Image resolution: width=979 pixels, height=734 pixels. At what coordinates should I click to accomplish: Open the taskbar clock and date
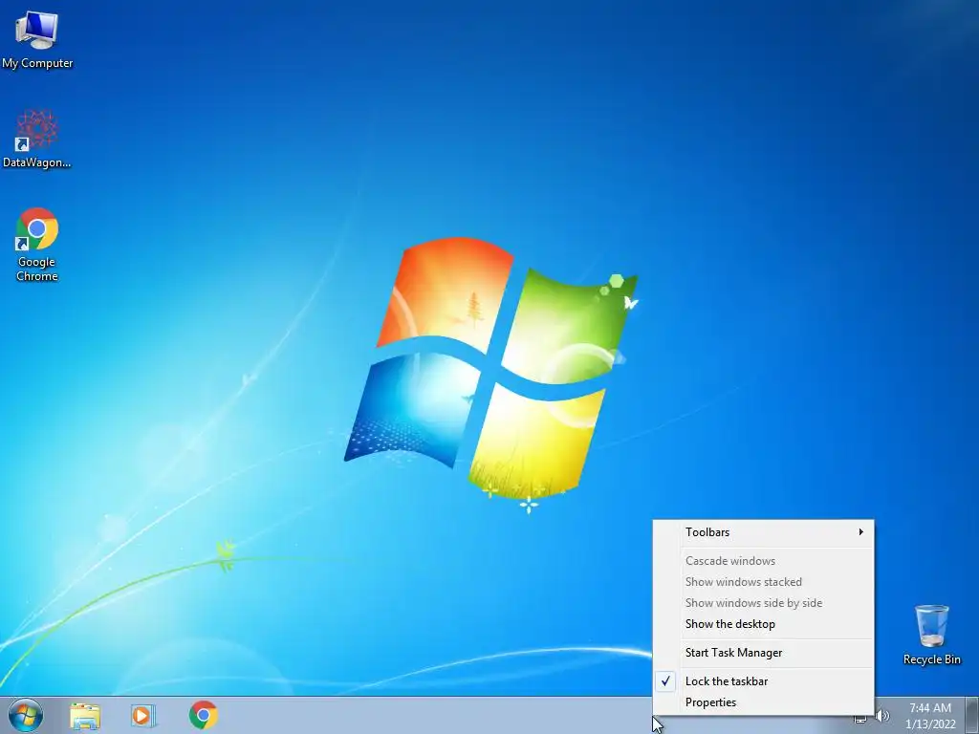[930, 716]
